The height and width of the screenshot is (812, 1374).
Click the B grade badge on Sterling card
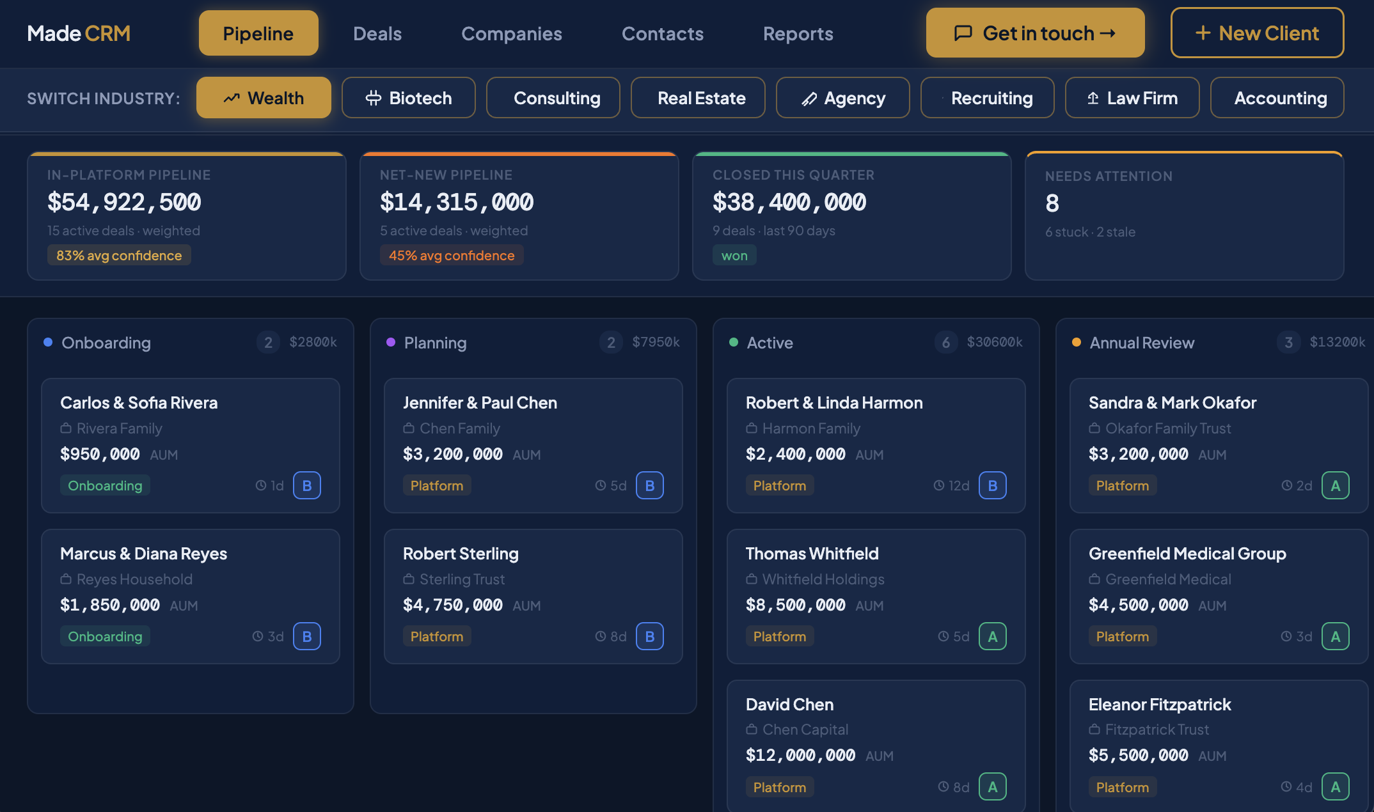650,636
